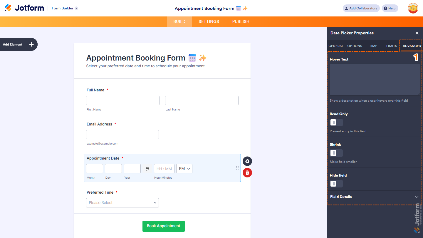This screenshot has width=423, height=238.
Task: Click the First Name input field
Action: (x=123, y=100)
